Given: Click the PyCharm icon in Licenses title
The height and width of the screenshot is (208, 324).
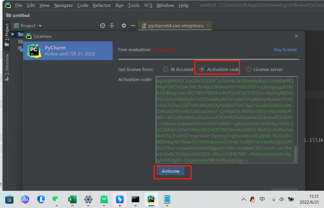Looking at the screenshot, I should point(29,36).
